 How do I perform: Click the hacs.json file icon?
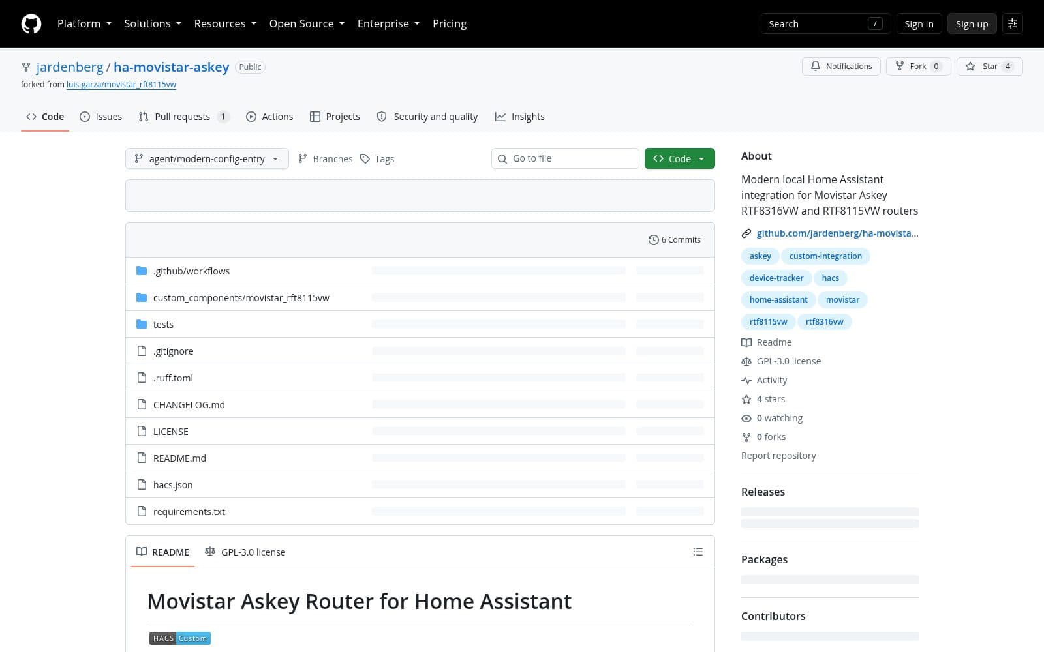tap(142, 485)
